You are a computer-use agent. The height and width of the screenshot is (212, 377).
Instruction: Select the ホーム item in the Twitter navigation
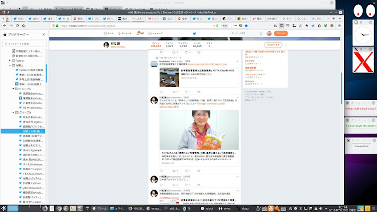tap(108, 34)
